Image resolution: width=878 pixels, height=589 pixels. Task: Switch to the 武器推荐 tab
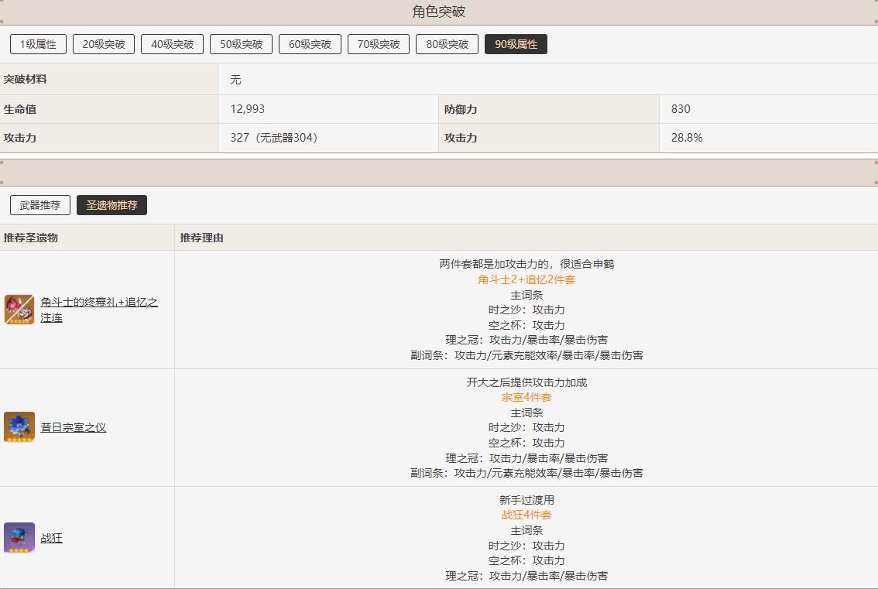(x=40, y=205)
